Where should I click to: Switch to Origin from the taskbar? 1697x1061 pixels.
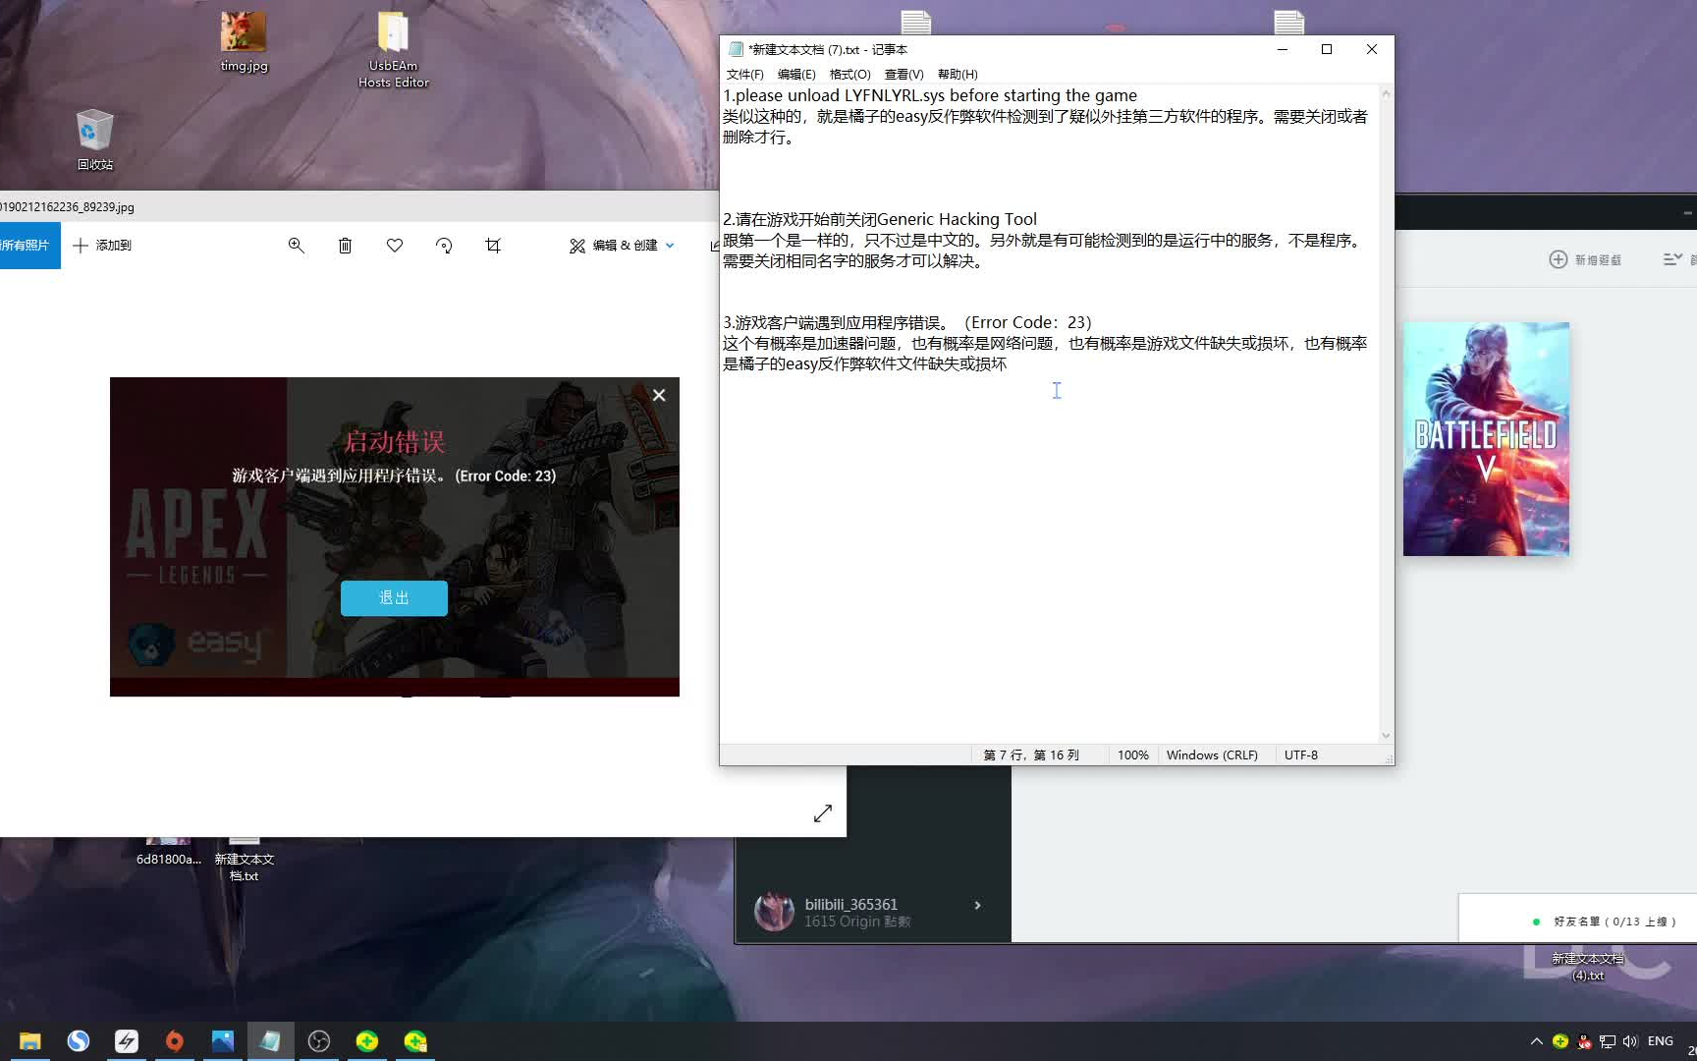175,1041
